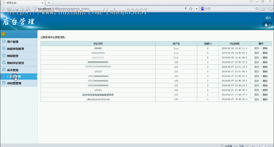The image size is (274, 147).
Task: Click 修改 for comment 666666
Action: pos(257,48)
